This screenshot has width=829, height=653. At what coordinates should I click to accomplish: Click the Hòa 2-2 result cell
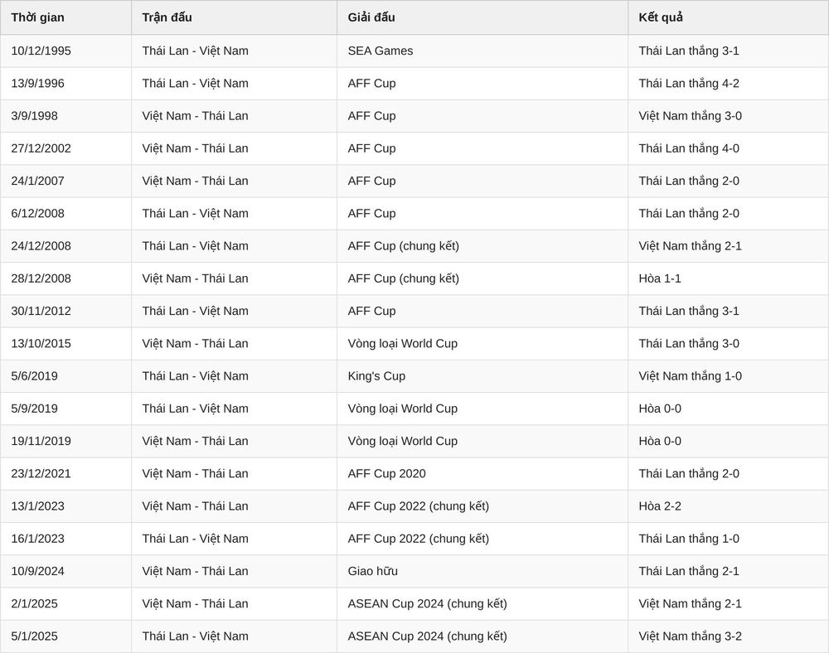click(x=728, y=506)
